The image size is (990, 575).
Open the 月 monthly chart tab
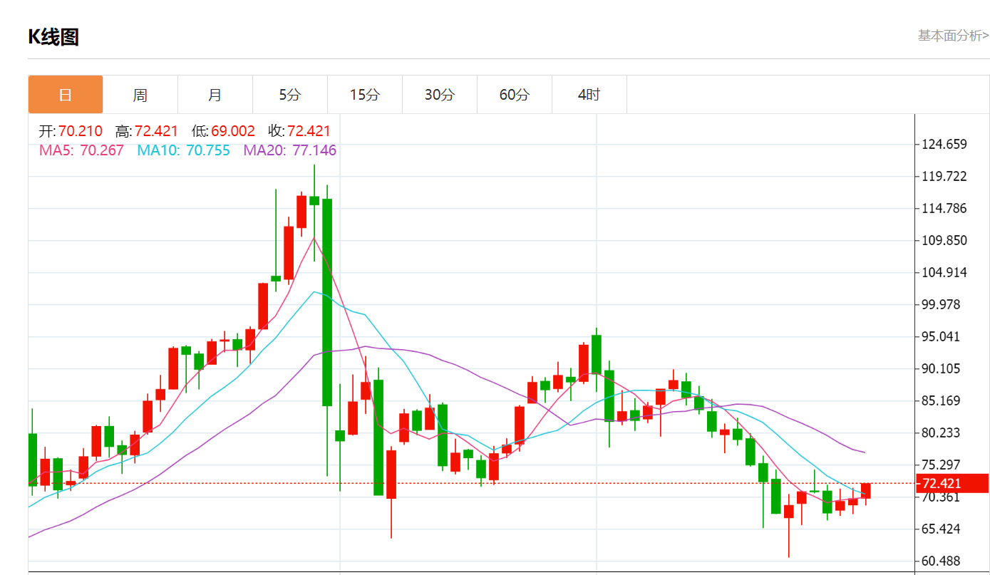pos(215,95)
